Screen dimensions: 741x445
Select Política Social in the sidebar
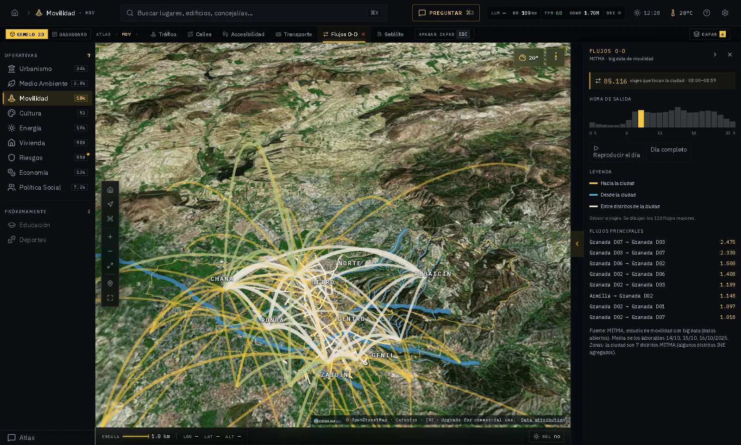point(47,187)
